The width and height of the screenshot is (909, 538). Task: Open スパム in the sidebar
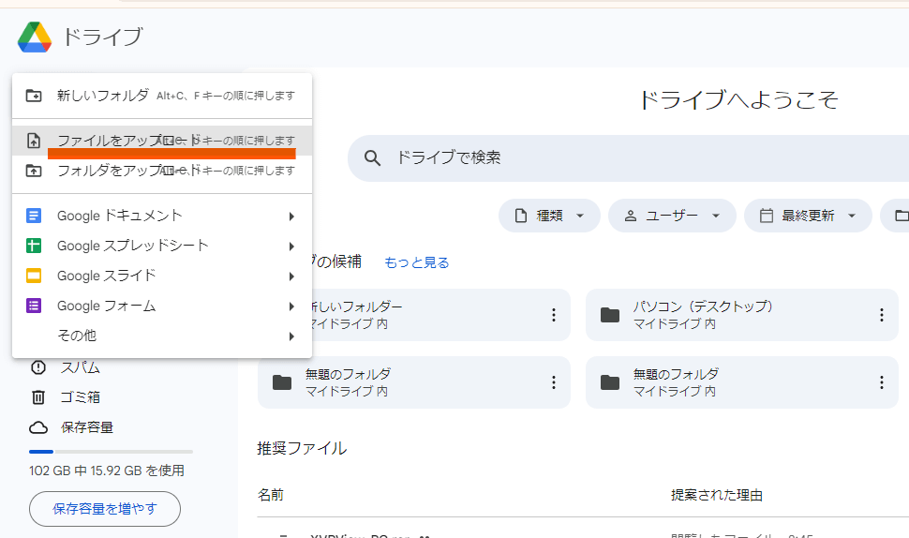(x=81, y=367)
